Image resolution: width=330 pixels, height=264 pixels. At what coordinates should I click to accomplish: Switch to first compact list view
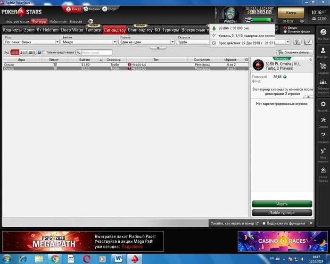[15, 52]
